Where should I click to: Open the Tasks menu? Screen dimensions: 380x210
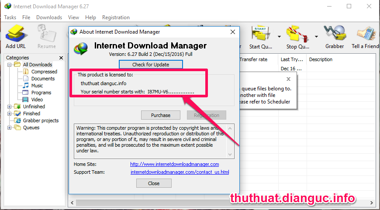pos(10,17)
